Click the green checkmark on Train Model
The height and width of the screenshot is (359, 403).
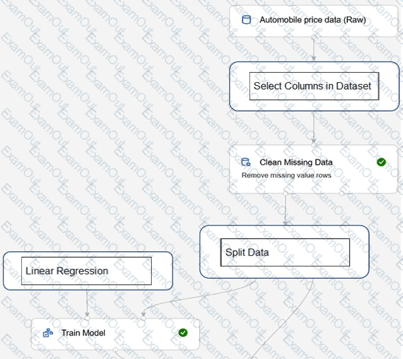(x=183, y=333)
